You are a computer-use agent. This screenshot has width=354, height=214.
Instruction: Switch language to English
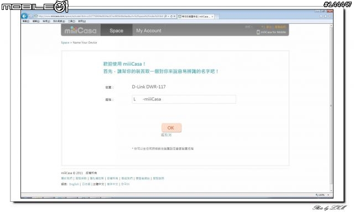point(74,184)
